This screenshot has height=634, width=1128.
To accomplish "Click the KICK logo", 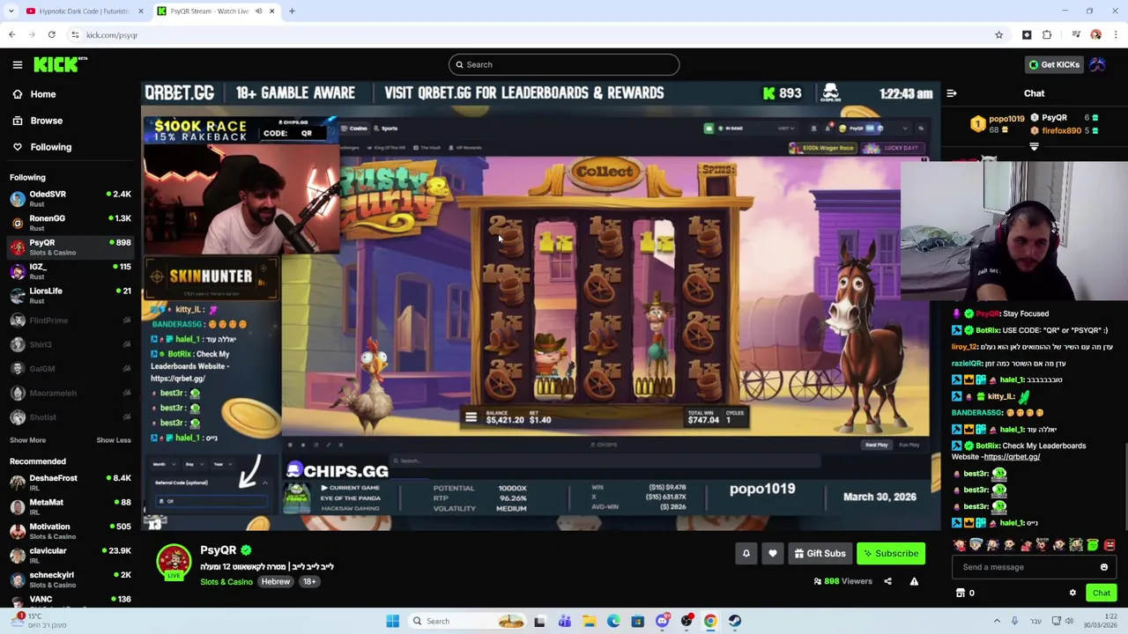I will [x=60, y=64].
